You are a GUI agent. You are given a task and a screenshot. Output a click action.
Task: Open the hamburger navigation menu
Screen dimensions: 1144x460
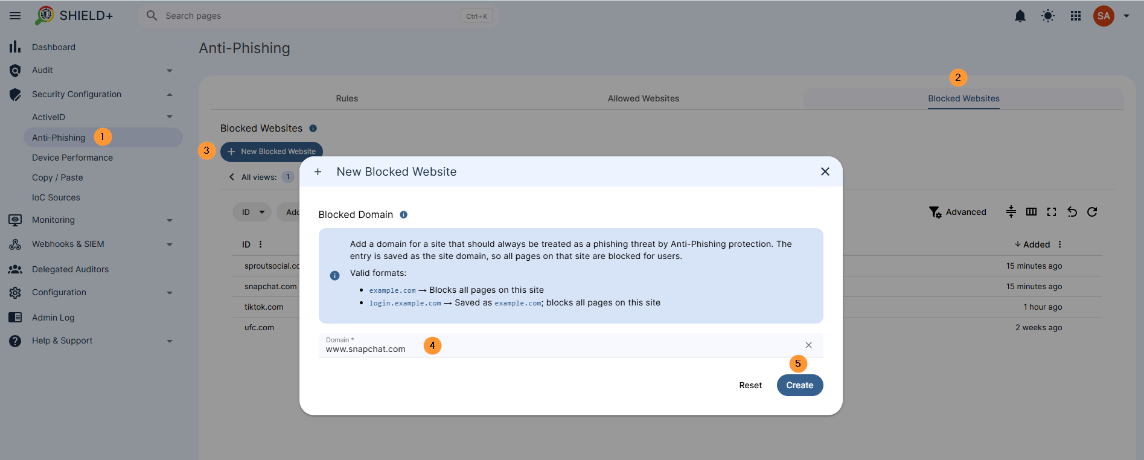point(15,16)
